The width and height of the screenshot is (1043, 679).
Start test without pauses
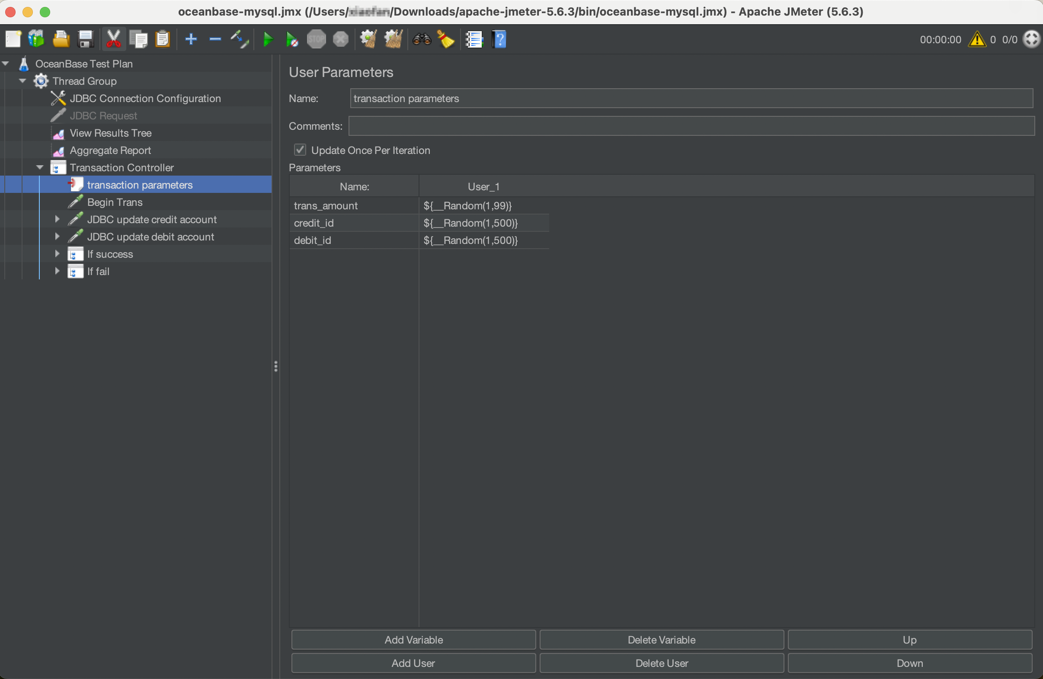click(x=292, y=39)
